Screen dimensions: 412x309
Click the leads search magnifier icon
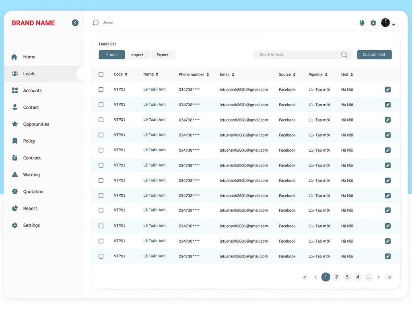click(344, 55)
